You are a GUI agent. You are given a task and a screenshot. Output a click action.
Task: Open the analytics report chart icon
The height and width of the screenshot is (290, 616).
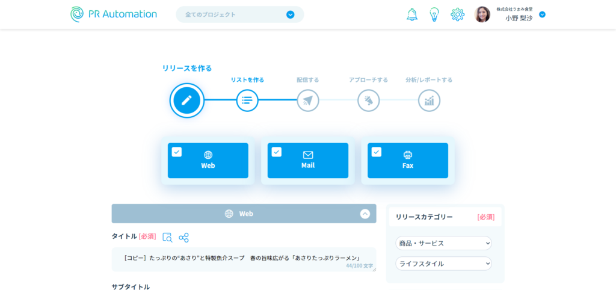(429, 100)
